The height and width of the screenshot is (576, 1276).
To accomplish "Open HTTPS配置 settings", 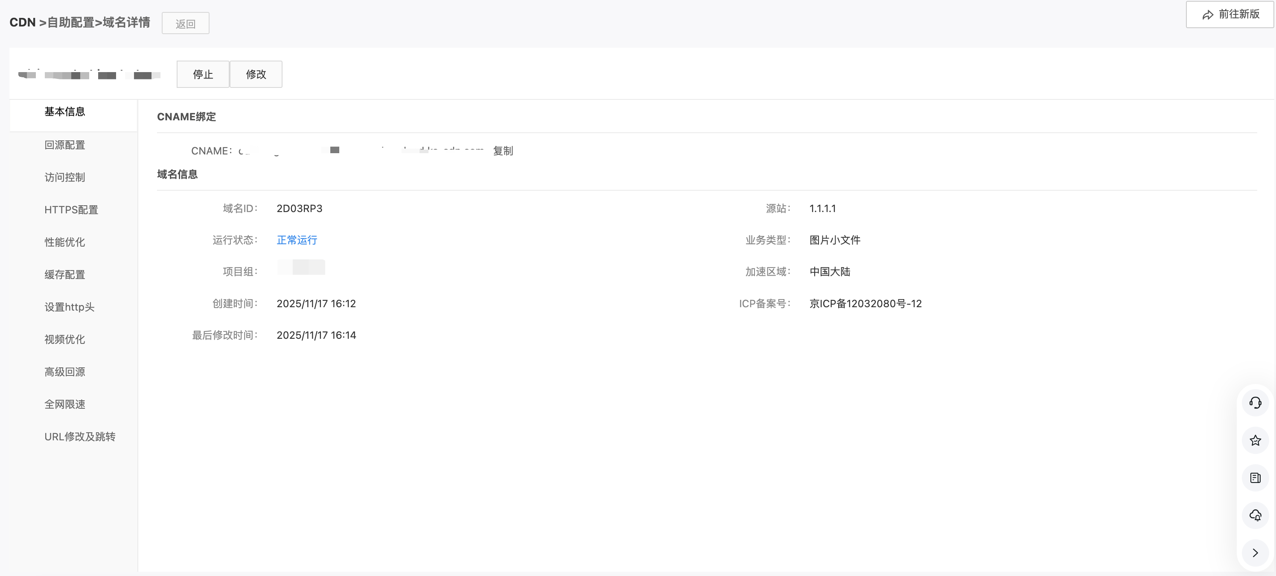I will 71,210.
